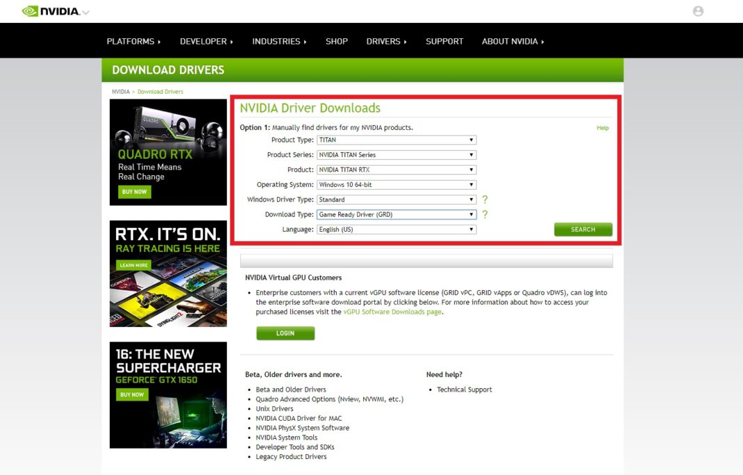
Task: Expand the Operating System dropdown
Action: click(396, 185)
